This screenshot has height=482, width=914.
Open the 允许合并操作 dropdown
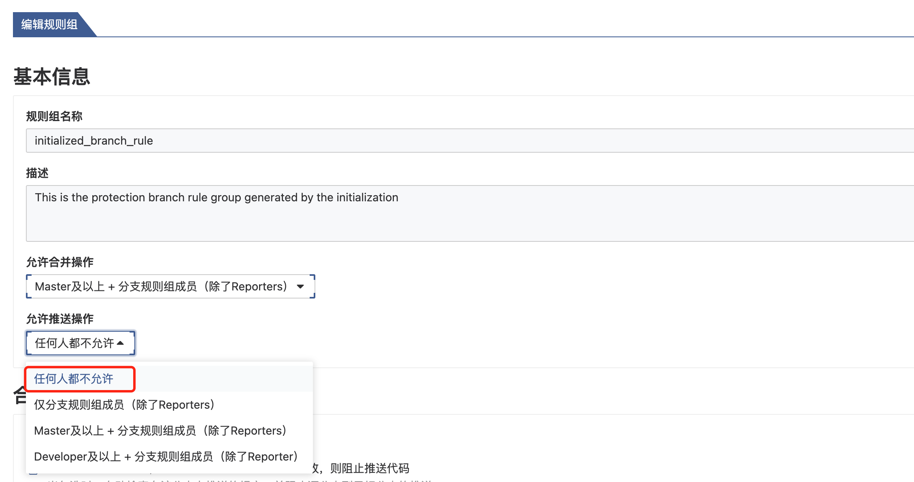(161, 286)
